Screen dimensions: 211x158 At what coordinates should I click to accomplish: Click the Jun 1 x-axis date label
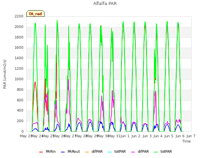coord(125,136)
